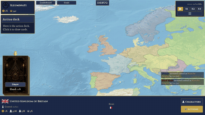Click the Black Hand control notification

click(x=182, y=82)
